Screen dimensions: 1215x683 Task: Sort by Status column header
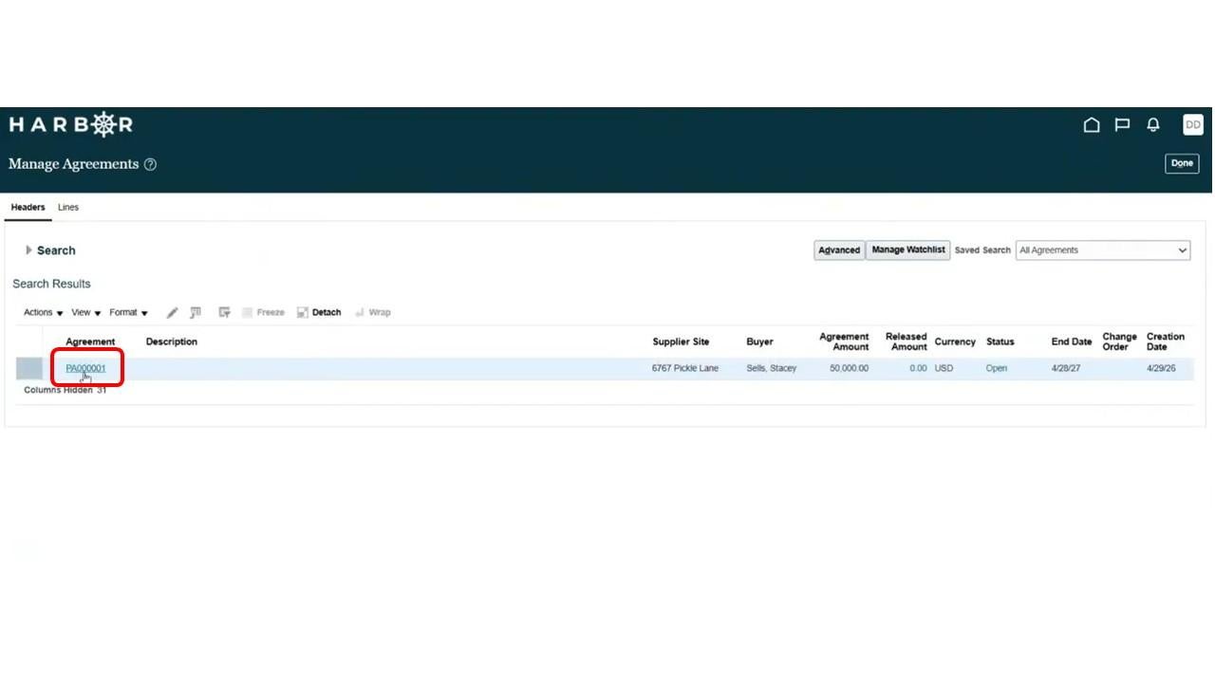point(1000,341)
